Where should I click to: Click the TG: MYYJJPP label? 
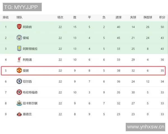coord(21,7)
